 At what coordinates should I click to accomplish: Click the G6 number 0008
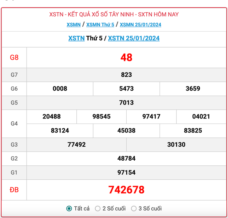[x=60, y=89]
